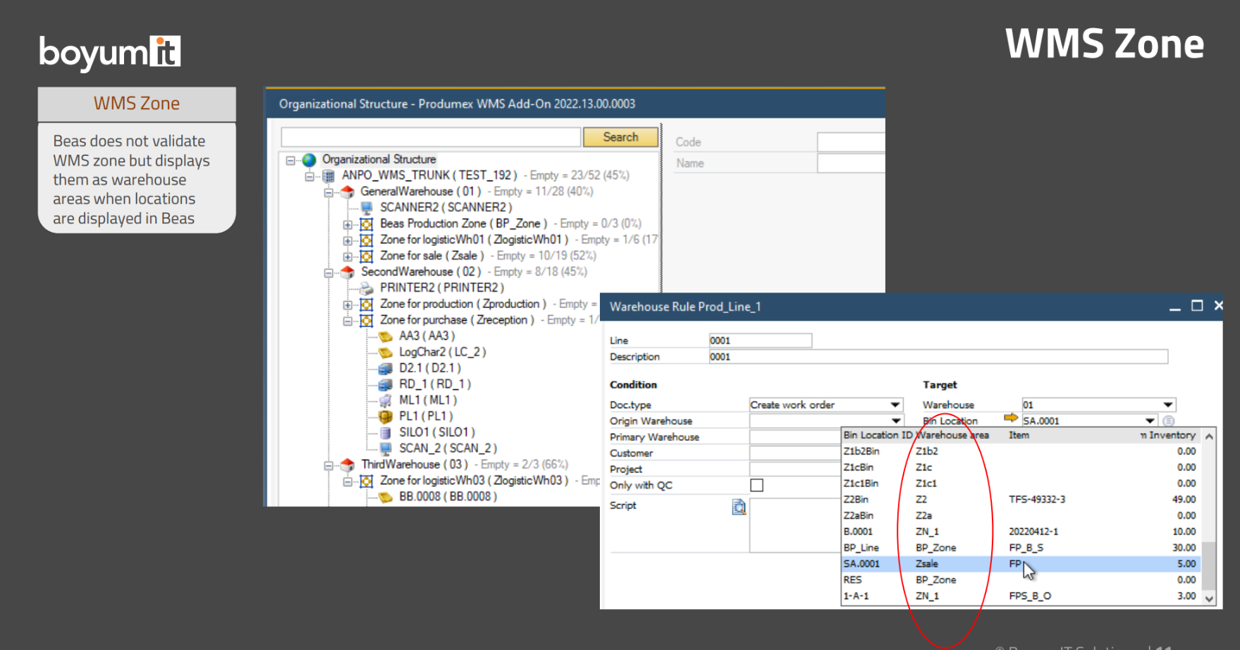Screen dimensions: 1240x650
Task: Click the Zone for production zone icon
Action: (367, 305)
